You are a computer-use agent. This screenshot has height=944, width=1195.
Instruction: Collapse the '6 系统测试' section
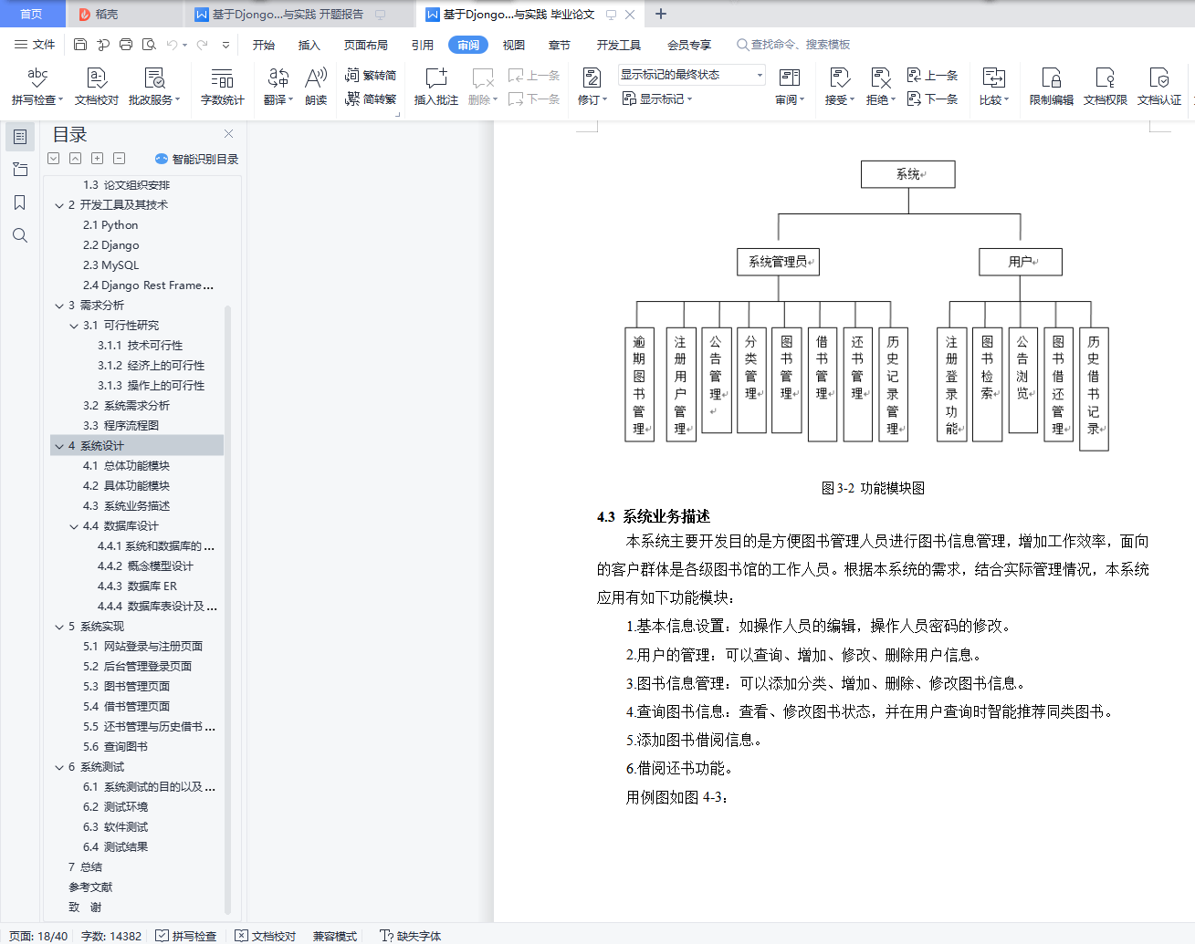(59, 767)
